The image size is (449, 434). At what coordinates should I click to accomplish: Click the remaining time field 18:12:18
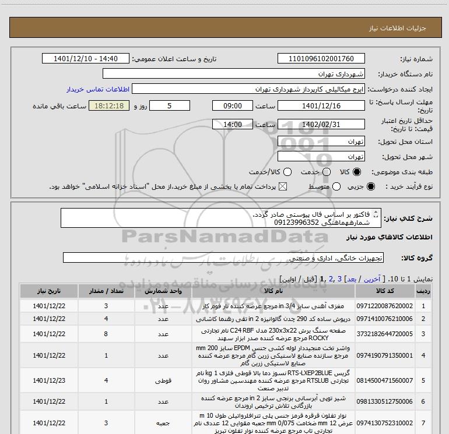point(109,105)
